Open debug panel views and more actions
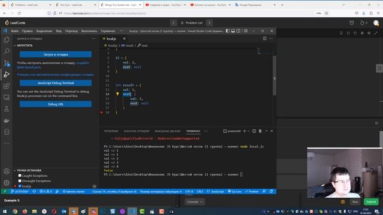This screenshot has height=215, width=383. (x=93, y=38)
